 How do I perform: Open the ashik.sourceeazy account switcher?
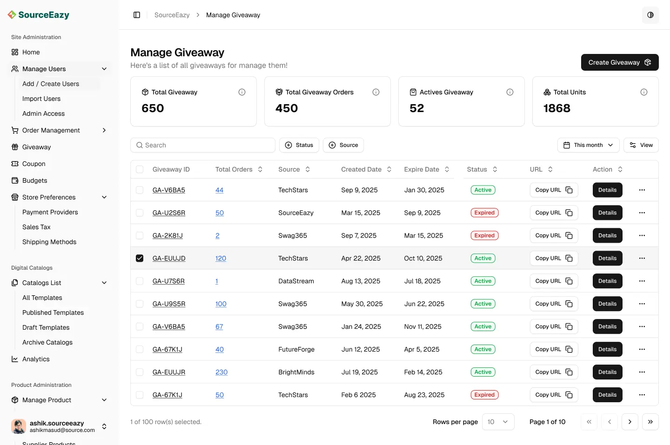pyautogui.click(x=60, y=426)
